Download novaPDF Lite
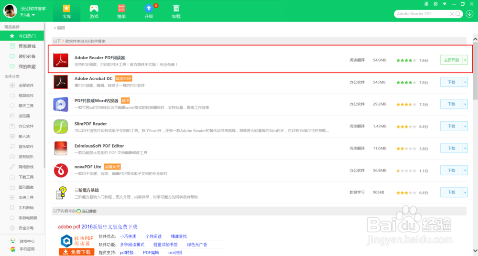This screenshot has width=478, height=256. (x=452, y=171)
